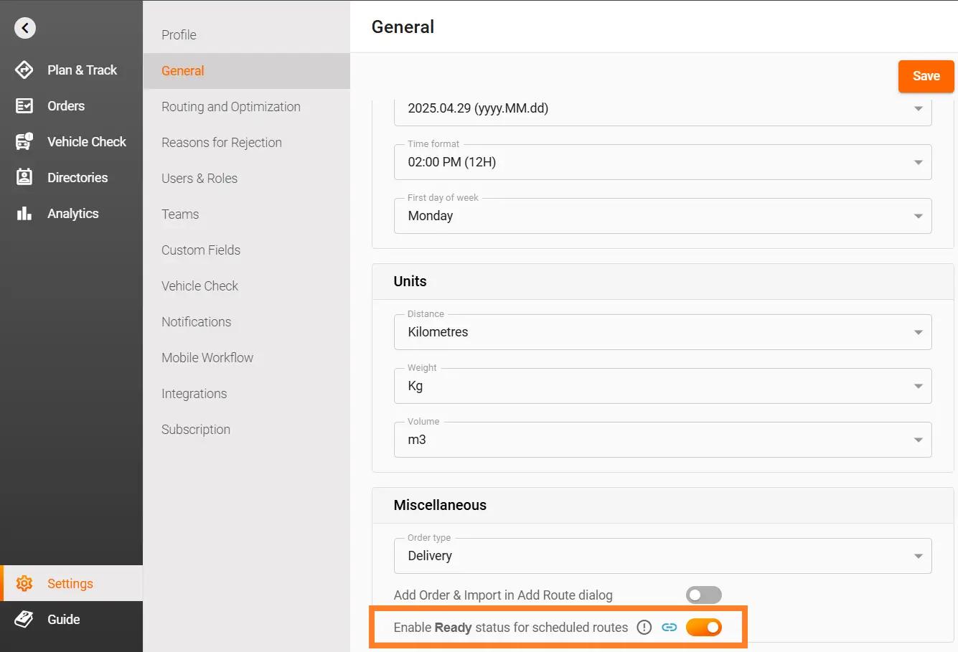Disable Ready status for scheduled routes
This screenshot has width=958, height=652.
coord(703,628)
